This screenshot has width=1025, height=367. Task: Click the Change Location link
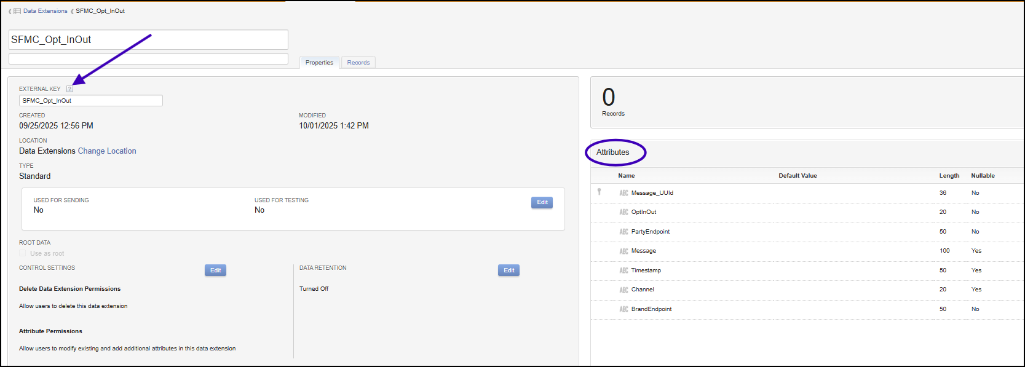point(107,151)
